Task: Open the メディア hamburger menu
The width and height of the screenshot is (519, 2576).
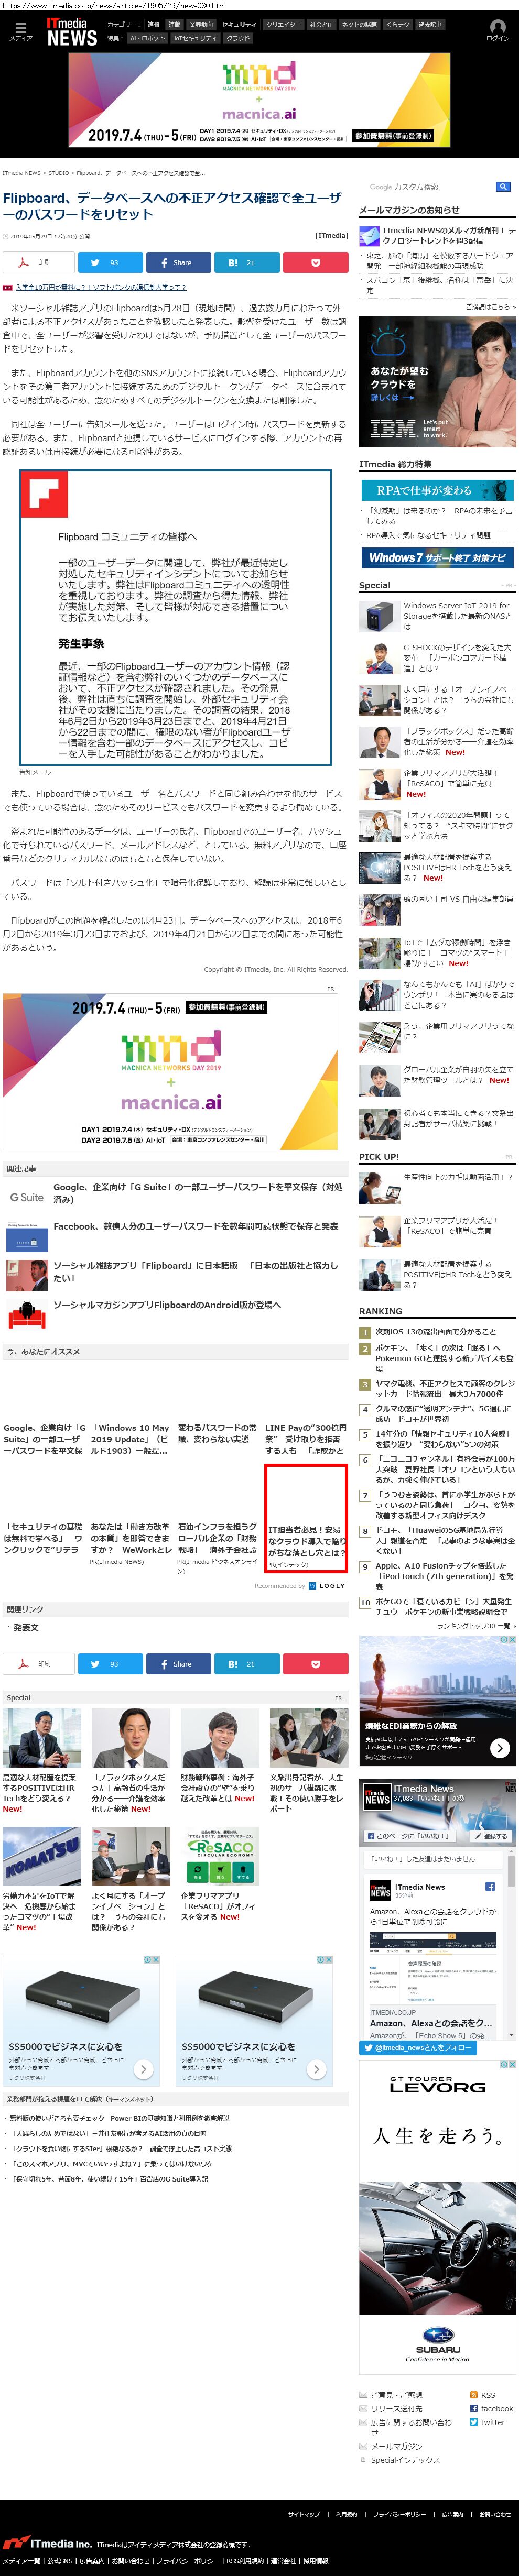Action: tap(20, 31)
